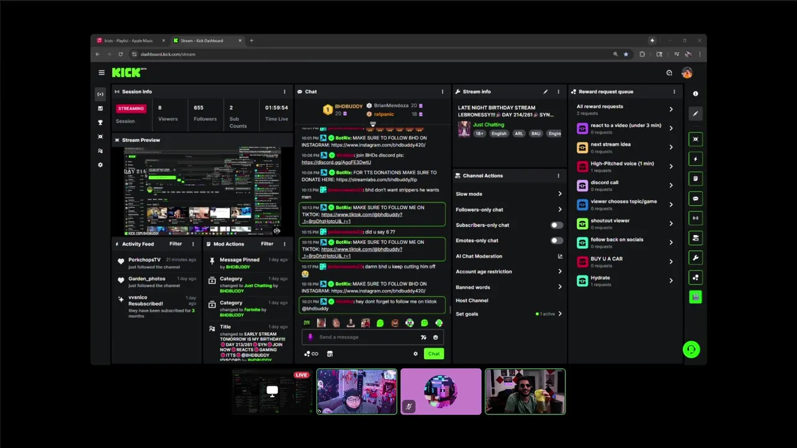This screenshot has height=448, width=797.
Task: Open the shop icon below the message box
Action: (329, 354)
